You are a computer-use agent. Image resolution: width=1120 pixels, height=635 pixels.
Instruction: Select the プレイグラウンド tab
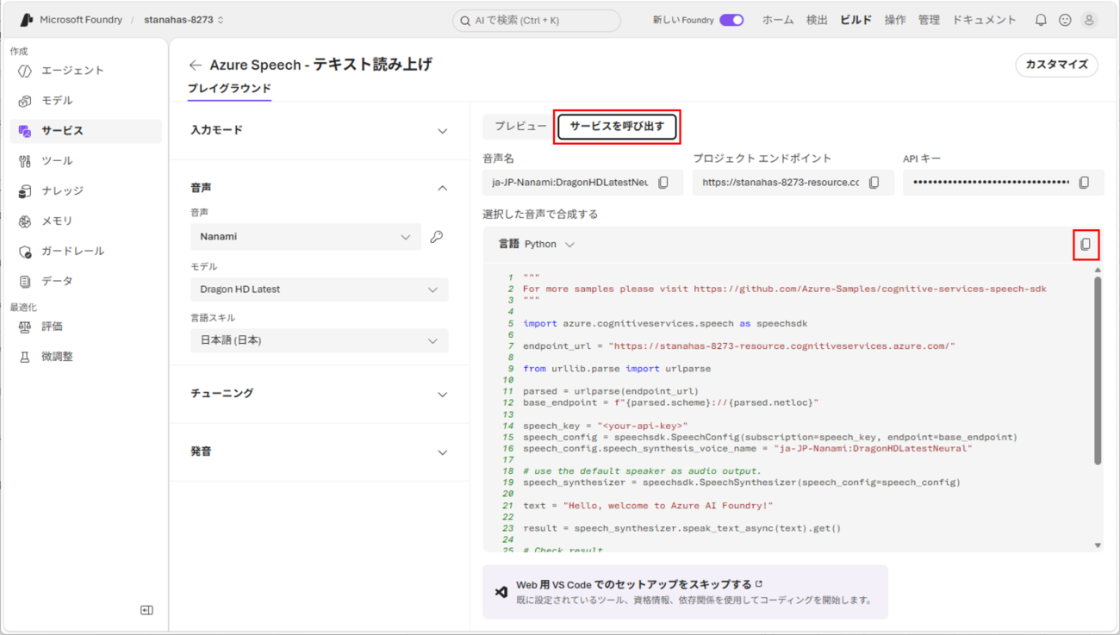(x=229, y=89)
